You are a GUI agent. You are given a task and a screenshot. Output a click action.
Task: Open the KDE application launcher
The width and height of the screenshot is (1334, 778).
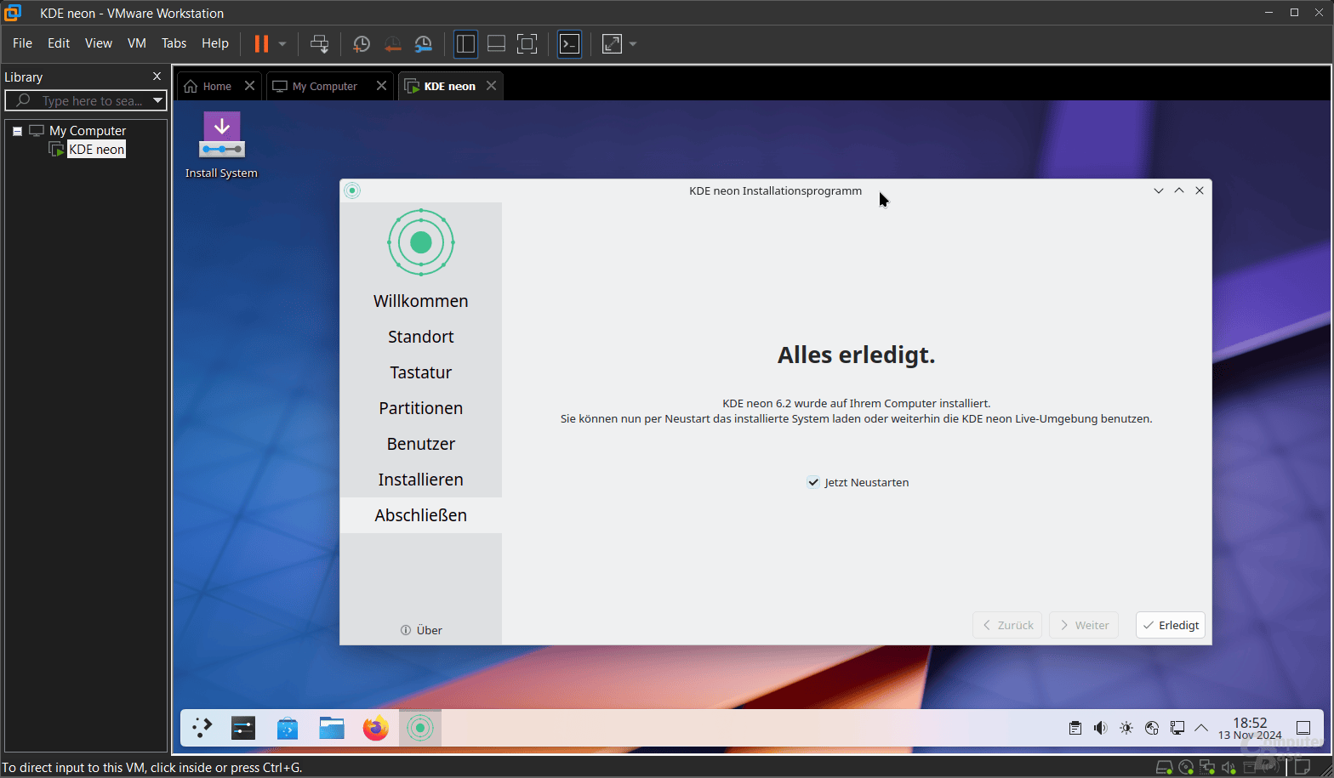tap(202, 728)
